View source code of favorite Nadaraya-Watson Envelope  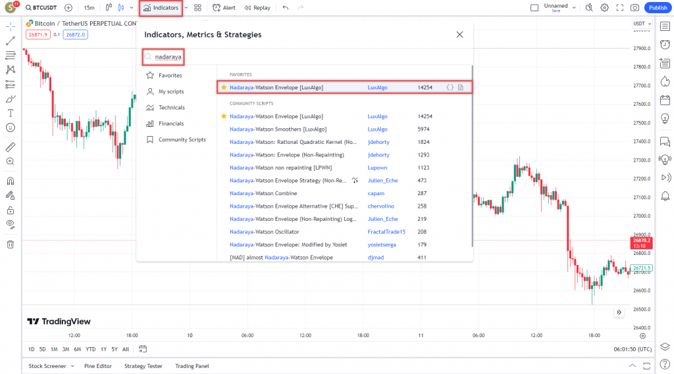coord(450,87)
